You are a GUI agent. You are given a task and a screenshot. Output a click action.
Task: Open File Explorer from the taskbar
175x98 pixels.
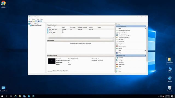point(20,96)
